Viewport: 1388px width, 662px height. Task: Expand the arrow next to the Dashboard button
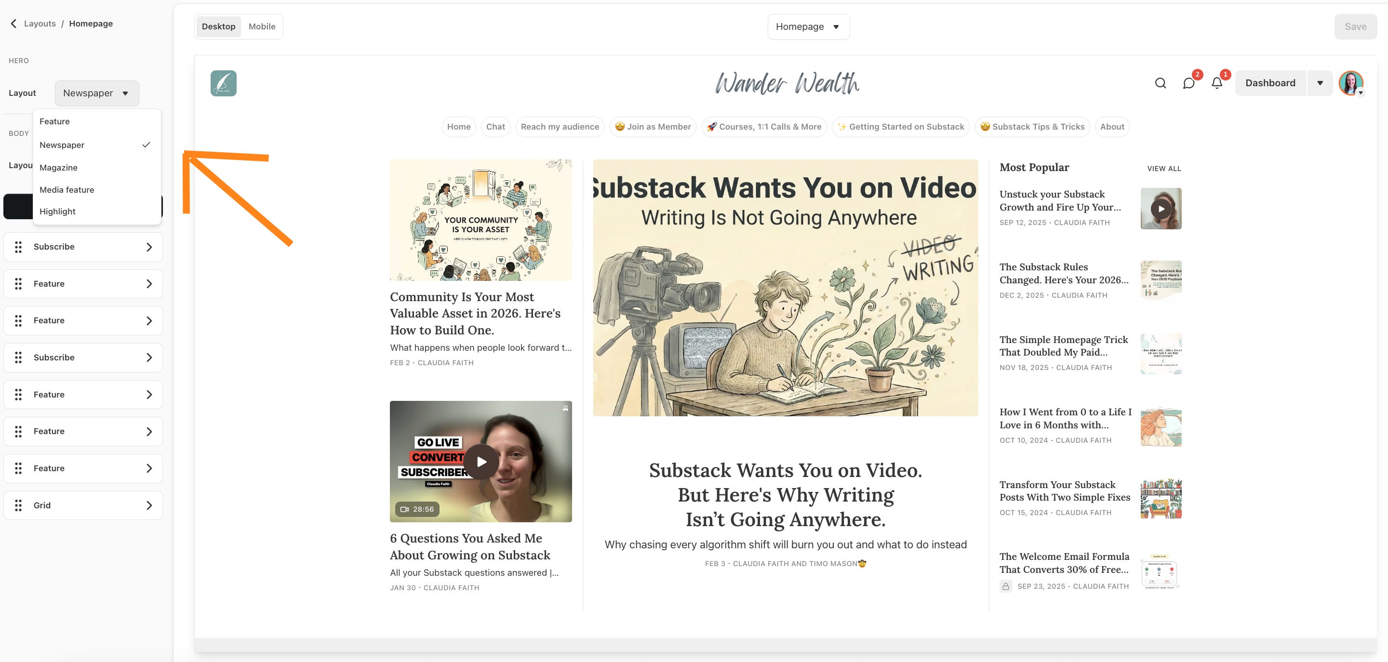coord(1320,83)
